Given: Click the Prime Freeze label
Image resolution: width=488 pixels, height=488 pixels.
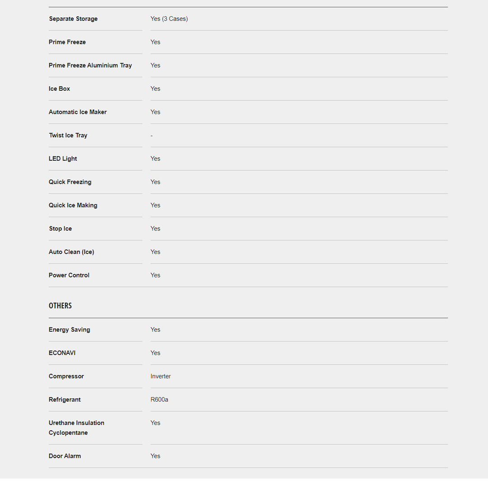Looking at the screenshot, I should pyautogui.click(x=67, y=42).
